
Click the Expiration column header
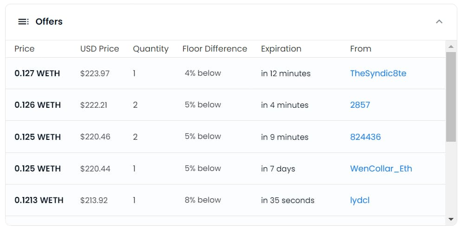(281, 49)
